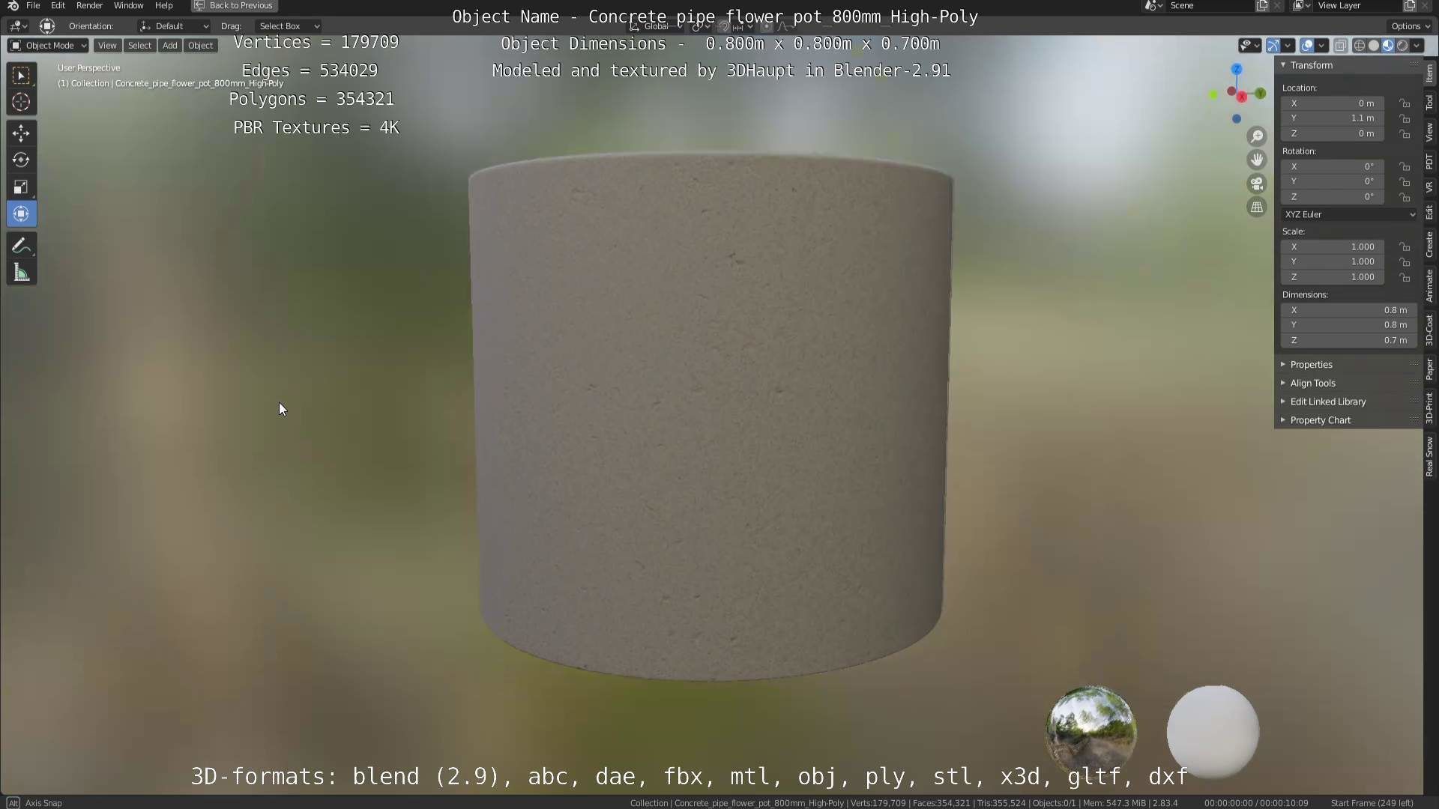Click the green Y axis gizmo ball
This screenshot has width=1439, height=809.
tap(1261, 94)
